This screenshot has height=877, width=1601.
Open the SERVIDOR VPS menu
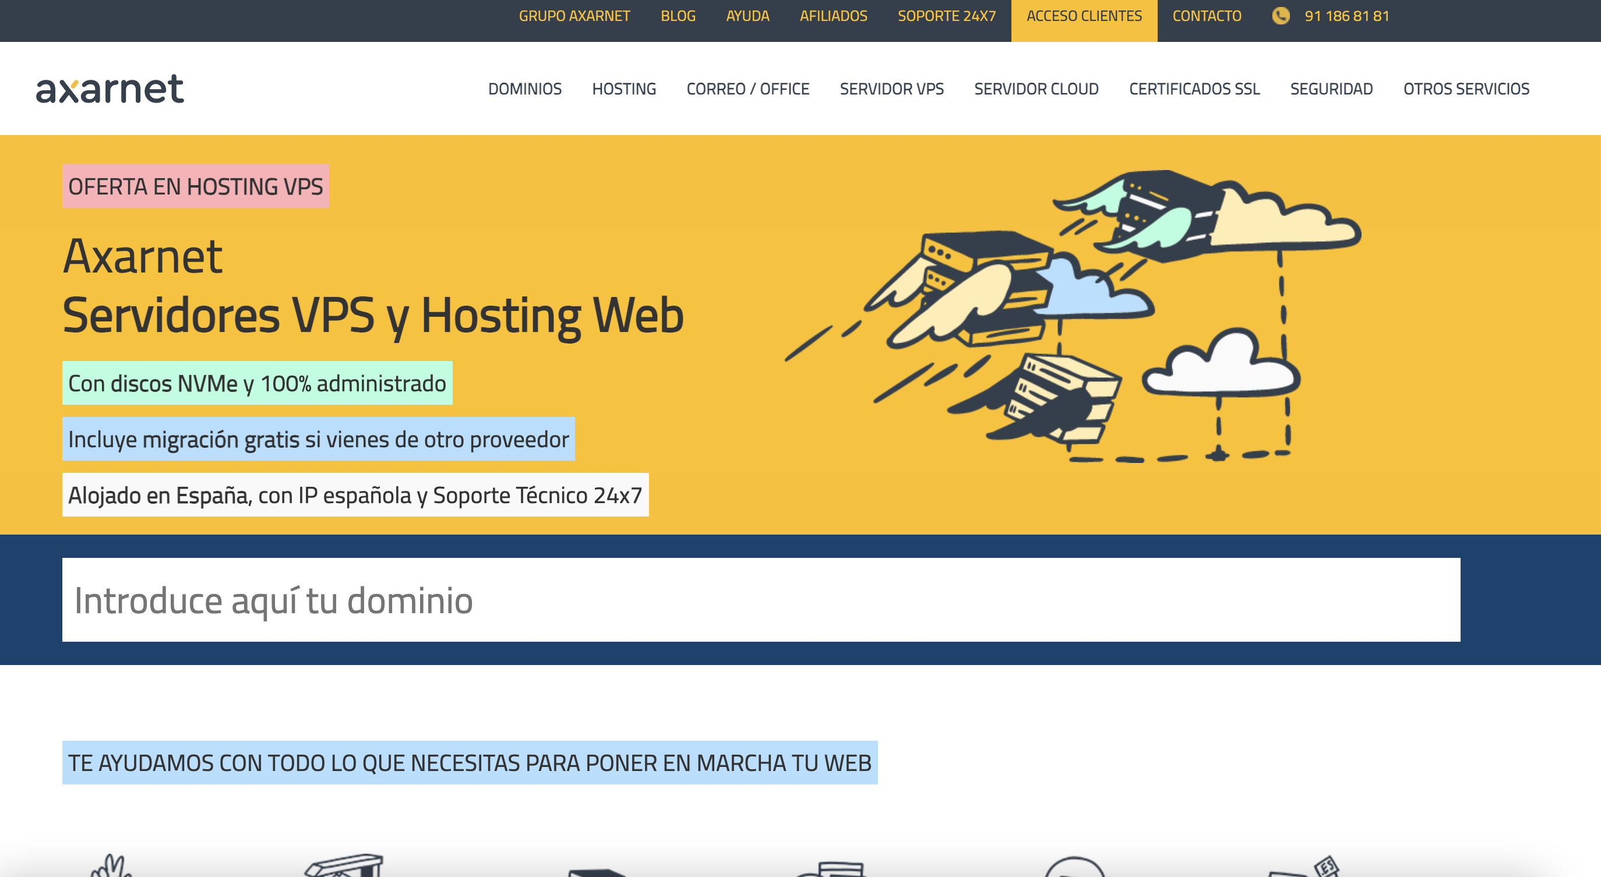[891, 89]
